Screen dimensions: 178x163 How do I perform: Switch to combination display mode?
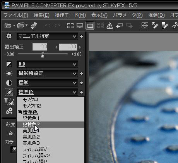[x=80, y=26]
